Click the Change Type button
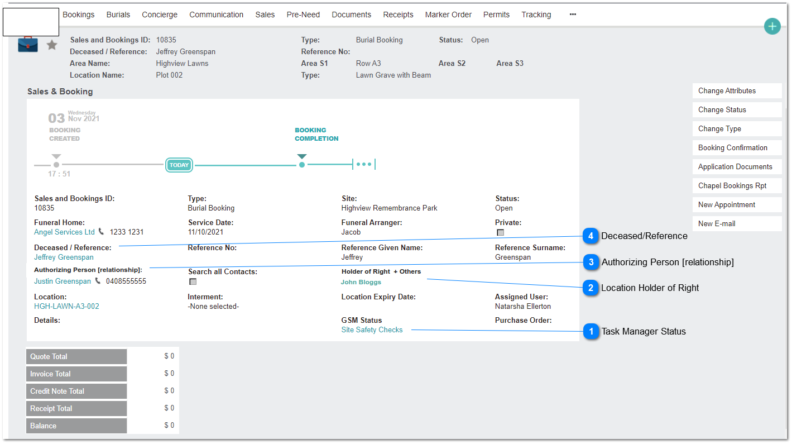The width and height of the screenshot is (792, 444). pyautogui.click(x=737, y=129)
